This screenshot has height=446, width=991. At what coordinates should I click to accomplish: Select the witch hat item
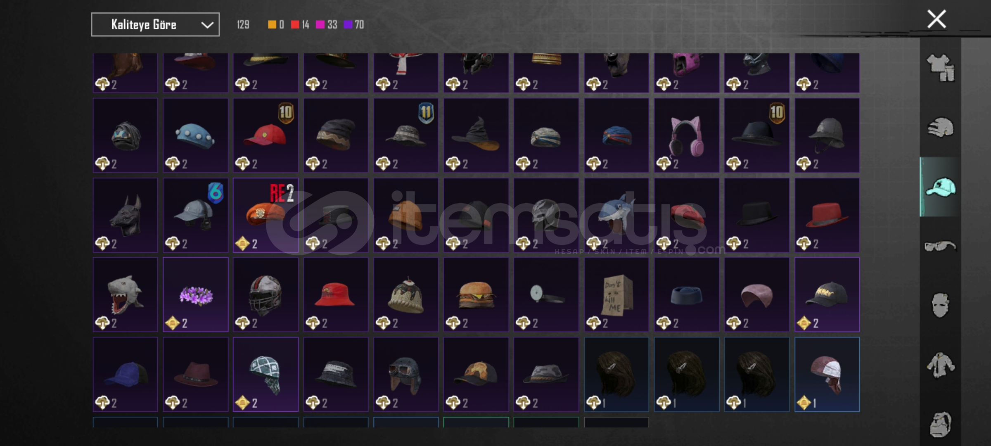click(476, 135)
